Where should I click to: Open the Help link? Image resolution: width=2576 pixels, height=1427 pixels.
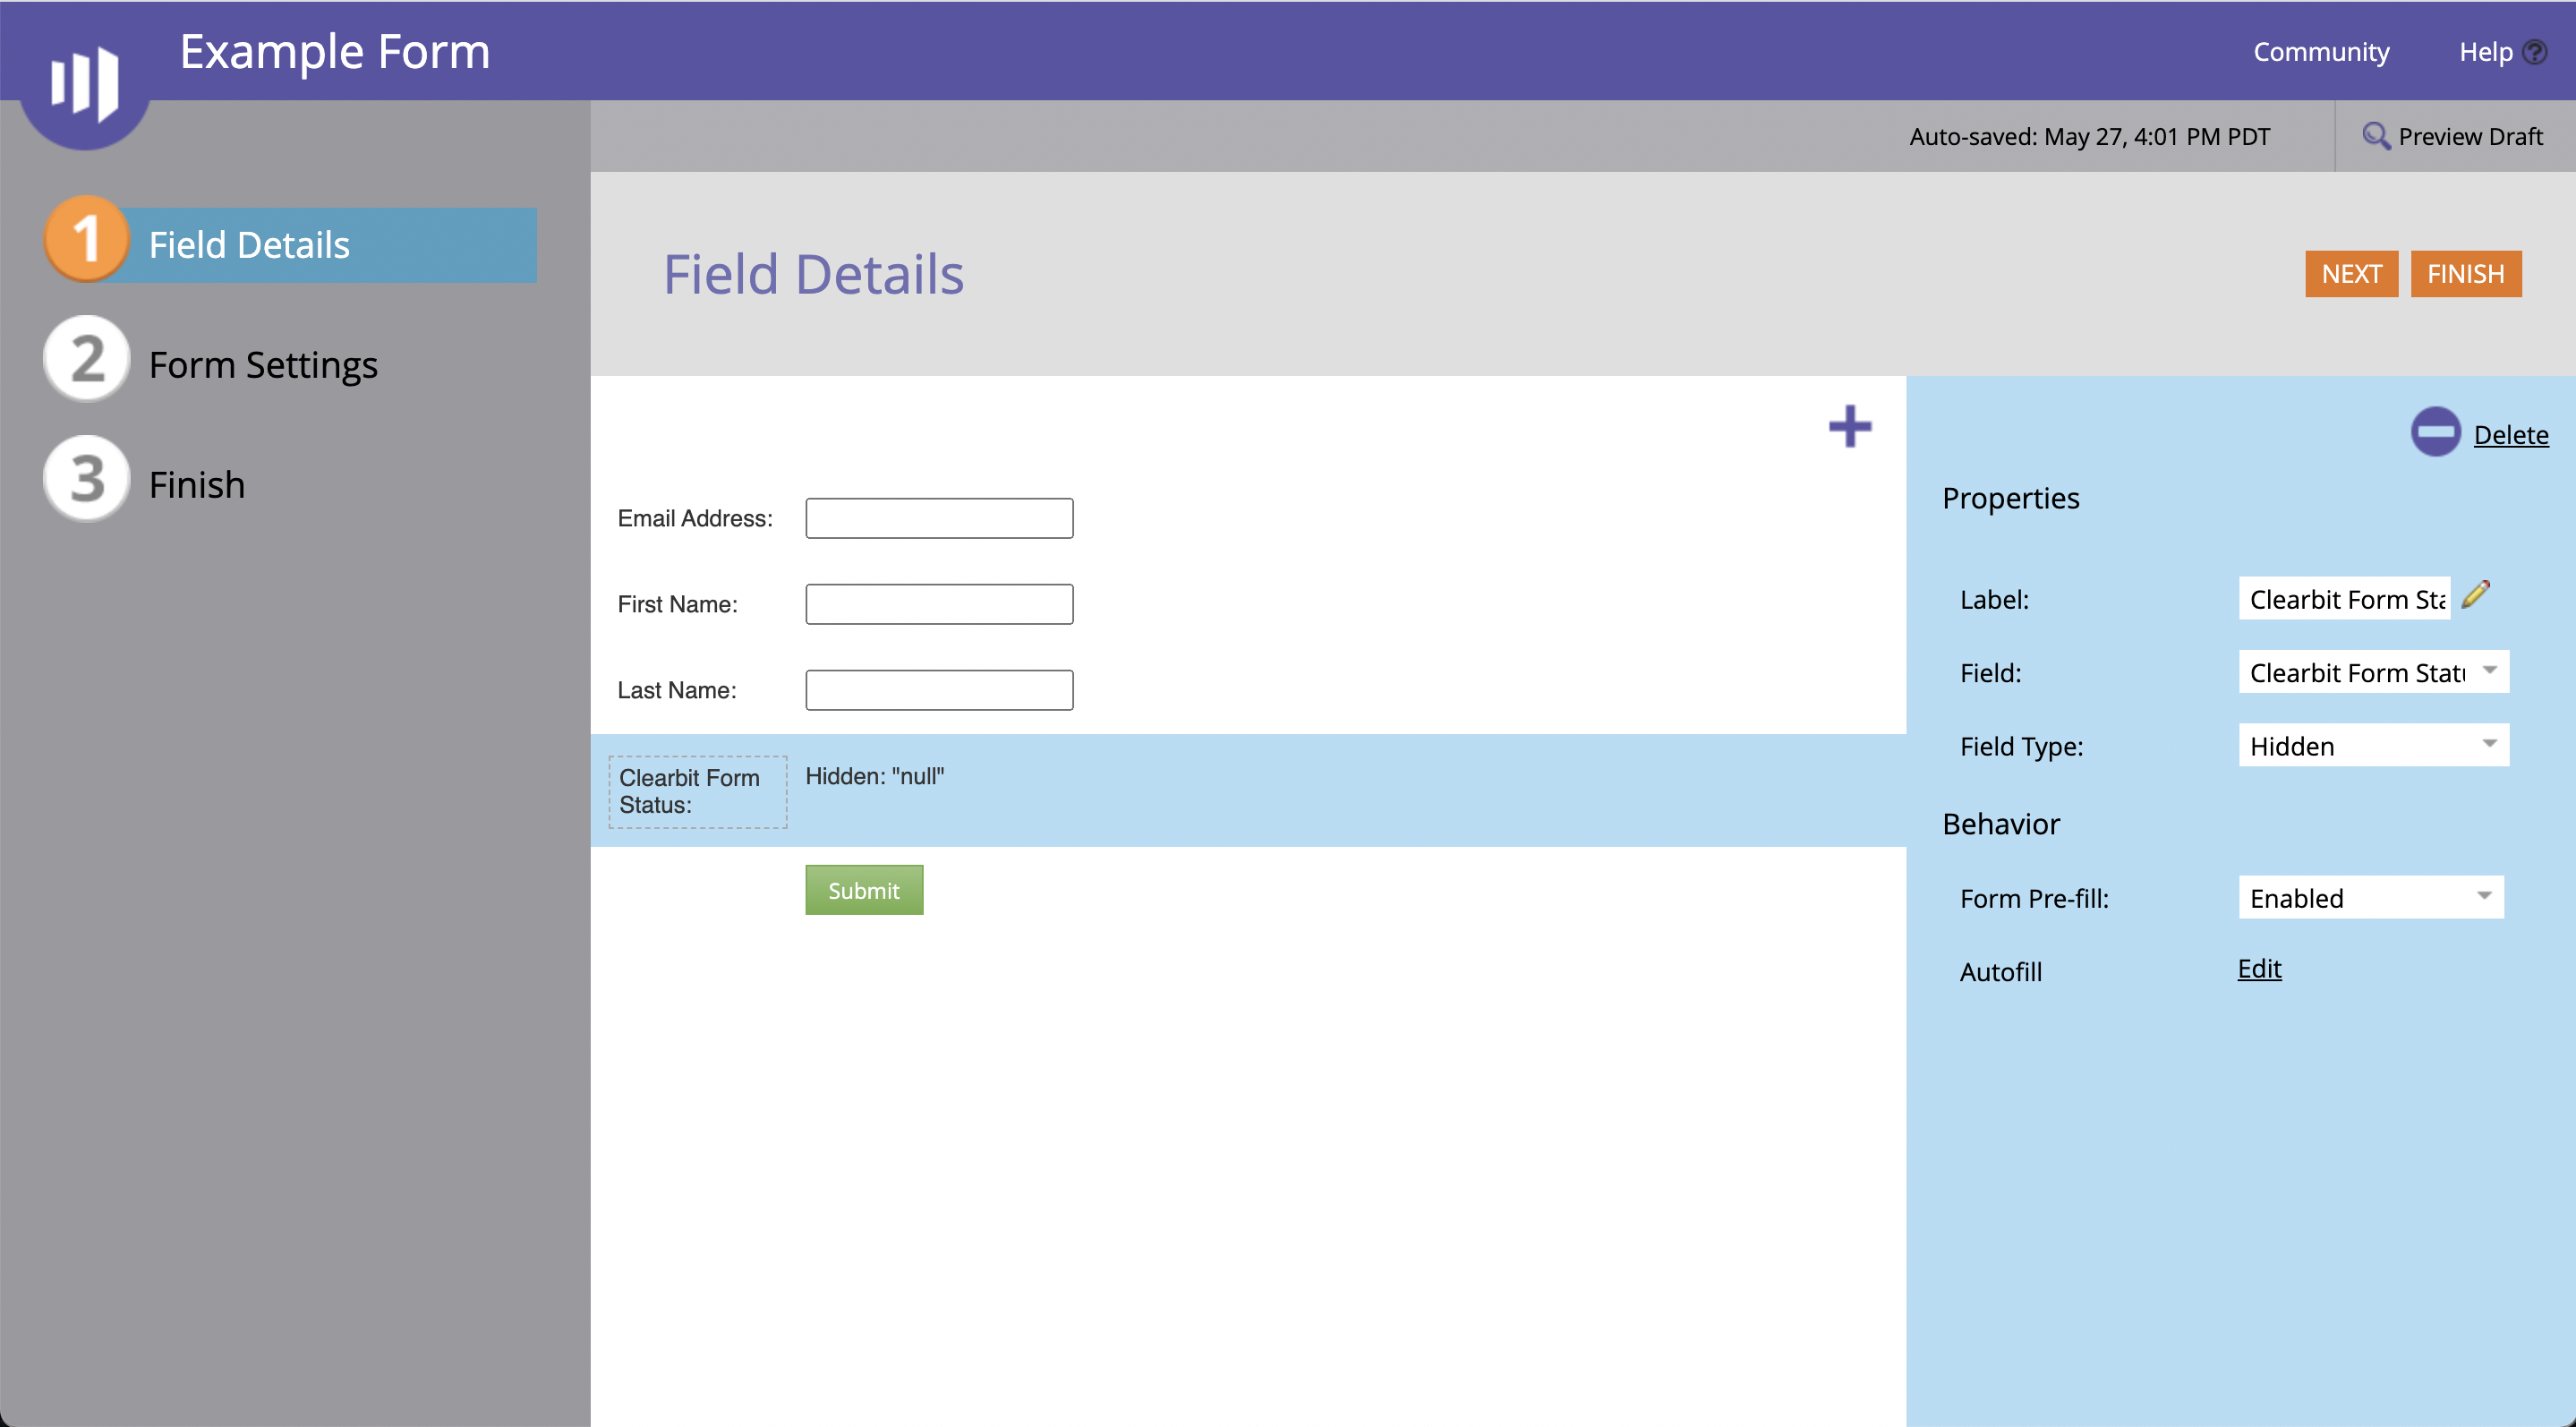[2485, 52]
